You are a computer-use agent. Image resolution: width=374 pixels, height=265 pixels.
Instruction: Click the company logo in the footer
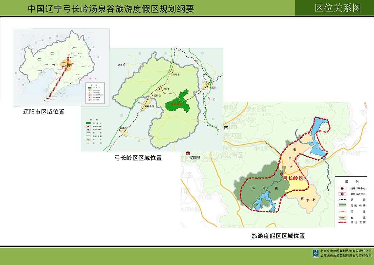coord(315,253)
